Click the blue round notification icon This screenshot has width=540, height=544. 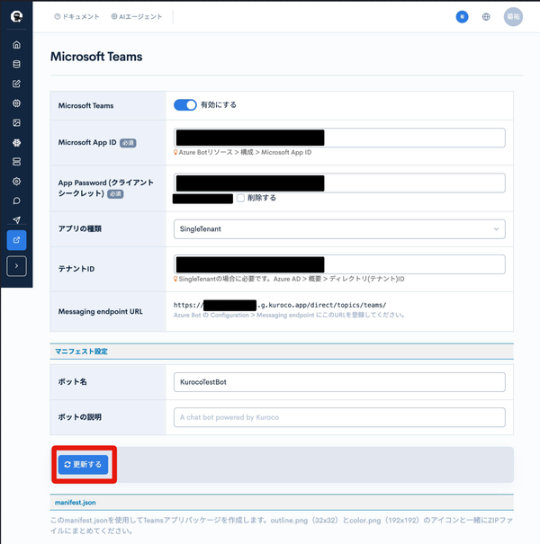pos(462,17)
